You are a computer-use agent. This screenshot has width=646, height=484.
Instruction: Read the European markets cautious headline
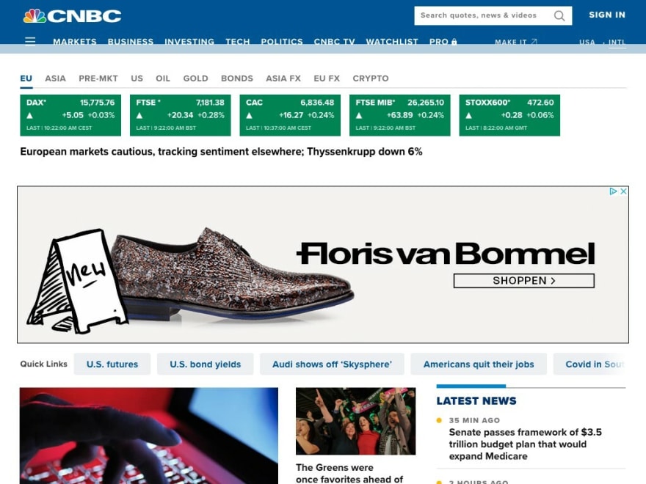(x=221, y=152)
